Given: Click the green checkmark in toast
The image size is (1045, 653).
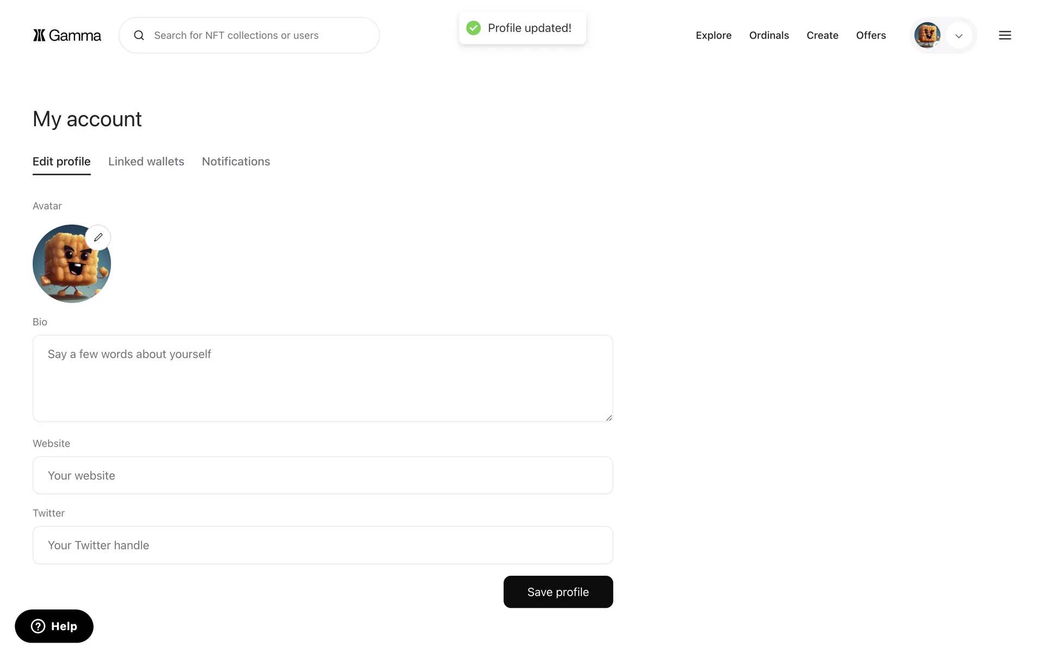Looking at the screenshot, I should pyautogui.click(x=474, y=28).
